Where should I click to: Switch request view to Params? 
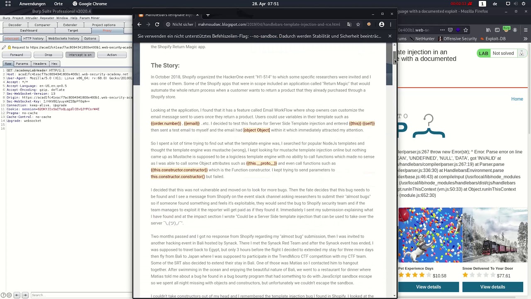(22, 64)
